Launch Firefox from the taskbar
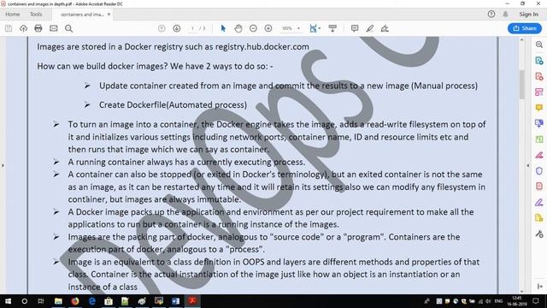Image resolution: width=547 pixels, height=308 pixels. point(75,301)
